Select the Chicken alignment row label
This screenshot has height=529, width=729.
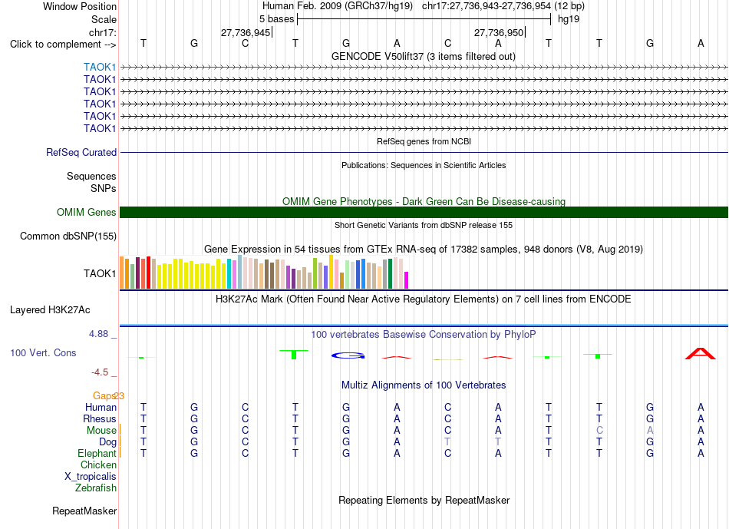pyautogui.click(x=98, y=465)
